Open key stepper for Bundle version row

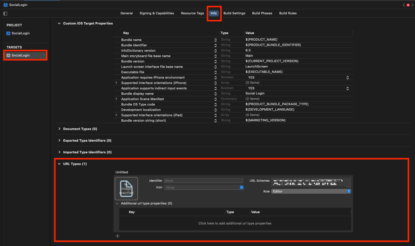[x=216, y=61]
